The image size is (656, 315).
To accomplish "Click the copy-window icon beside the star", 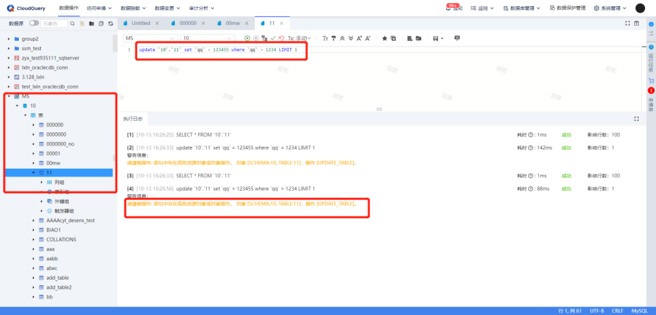I will (393, 38).
